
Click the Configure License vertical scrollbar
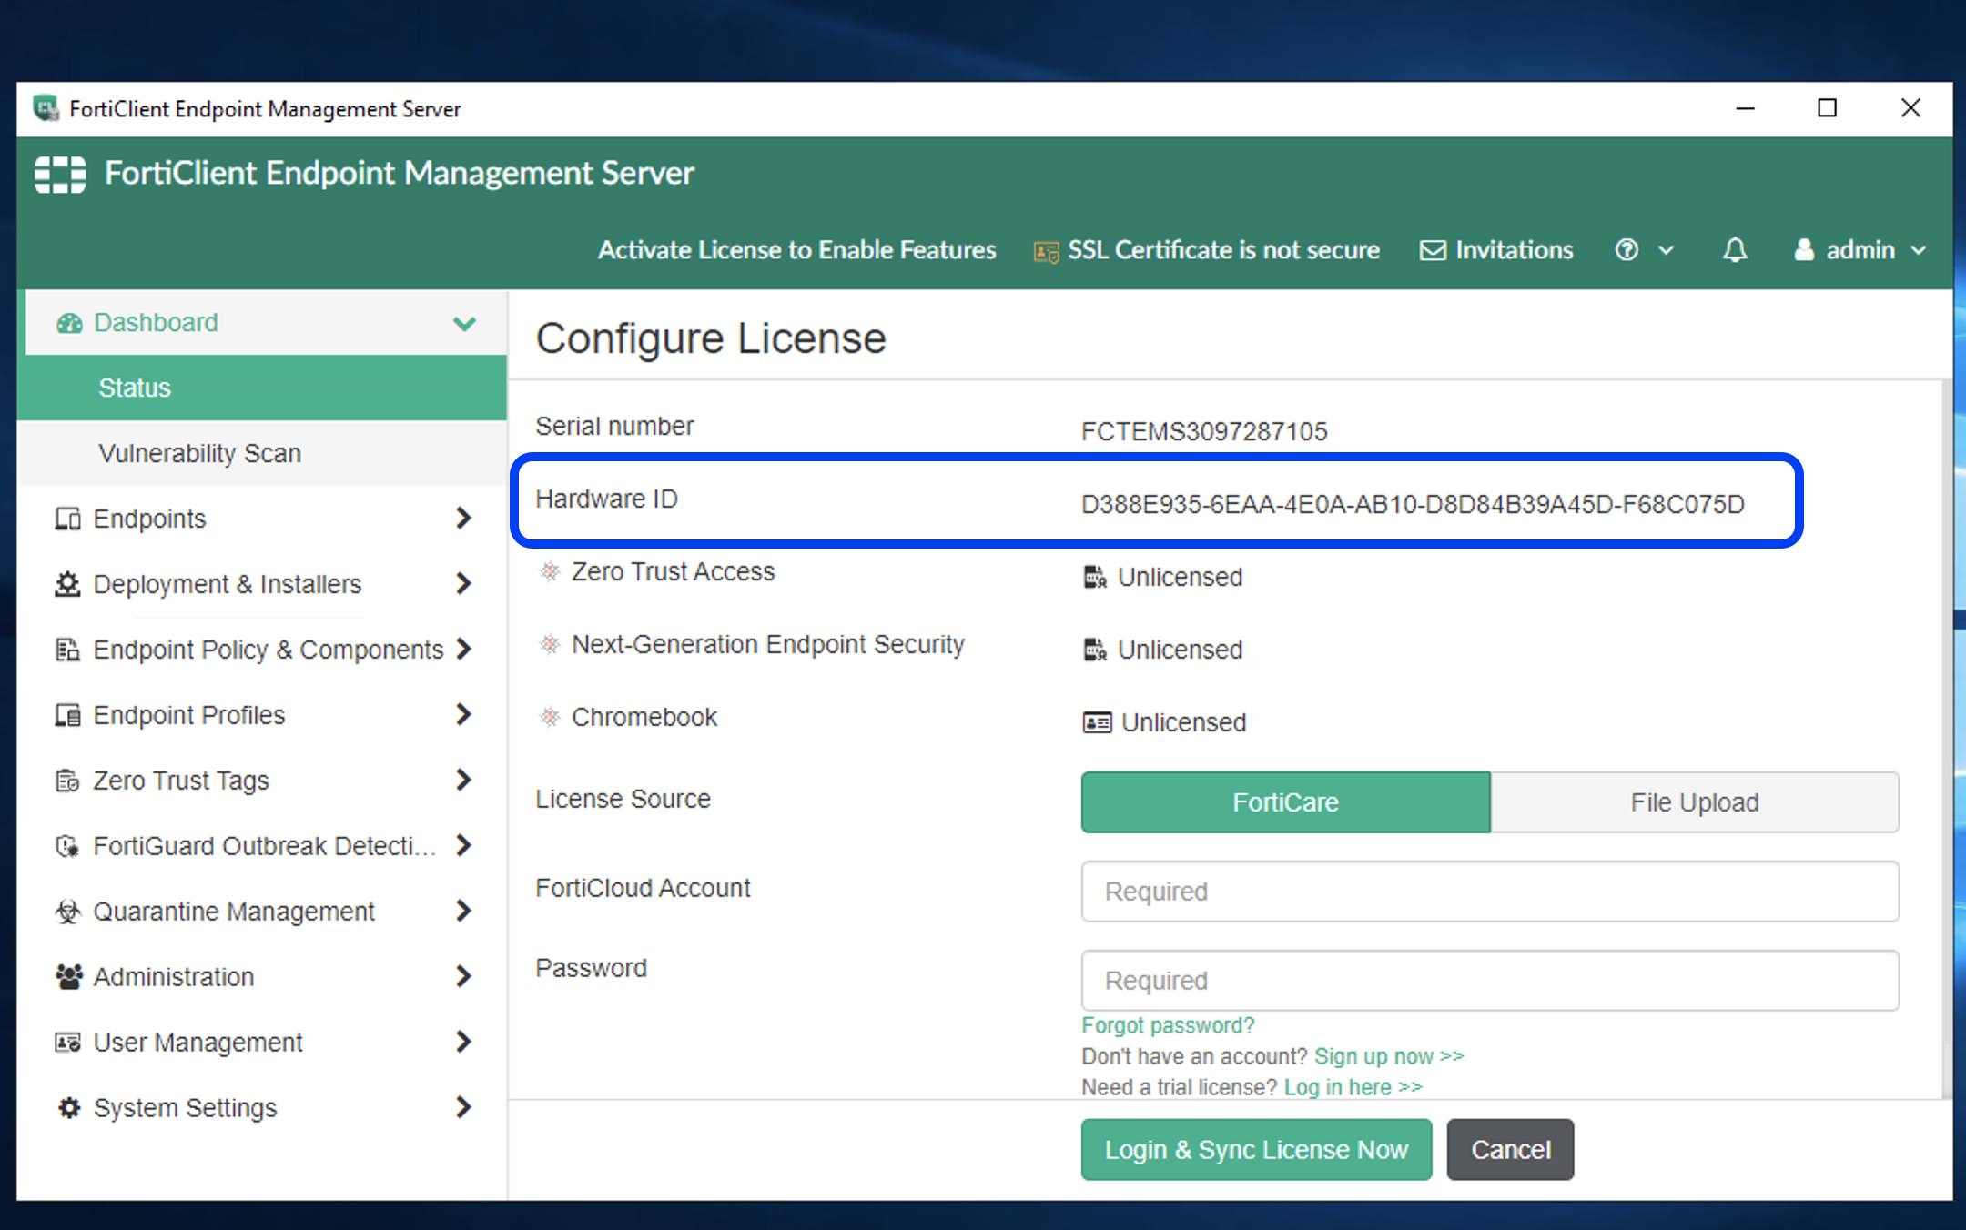pyautogui.click(x=1946, y=739)
